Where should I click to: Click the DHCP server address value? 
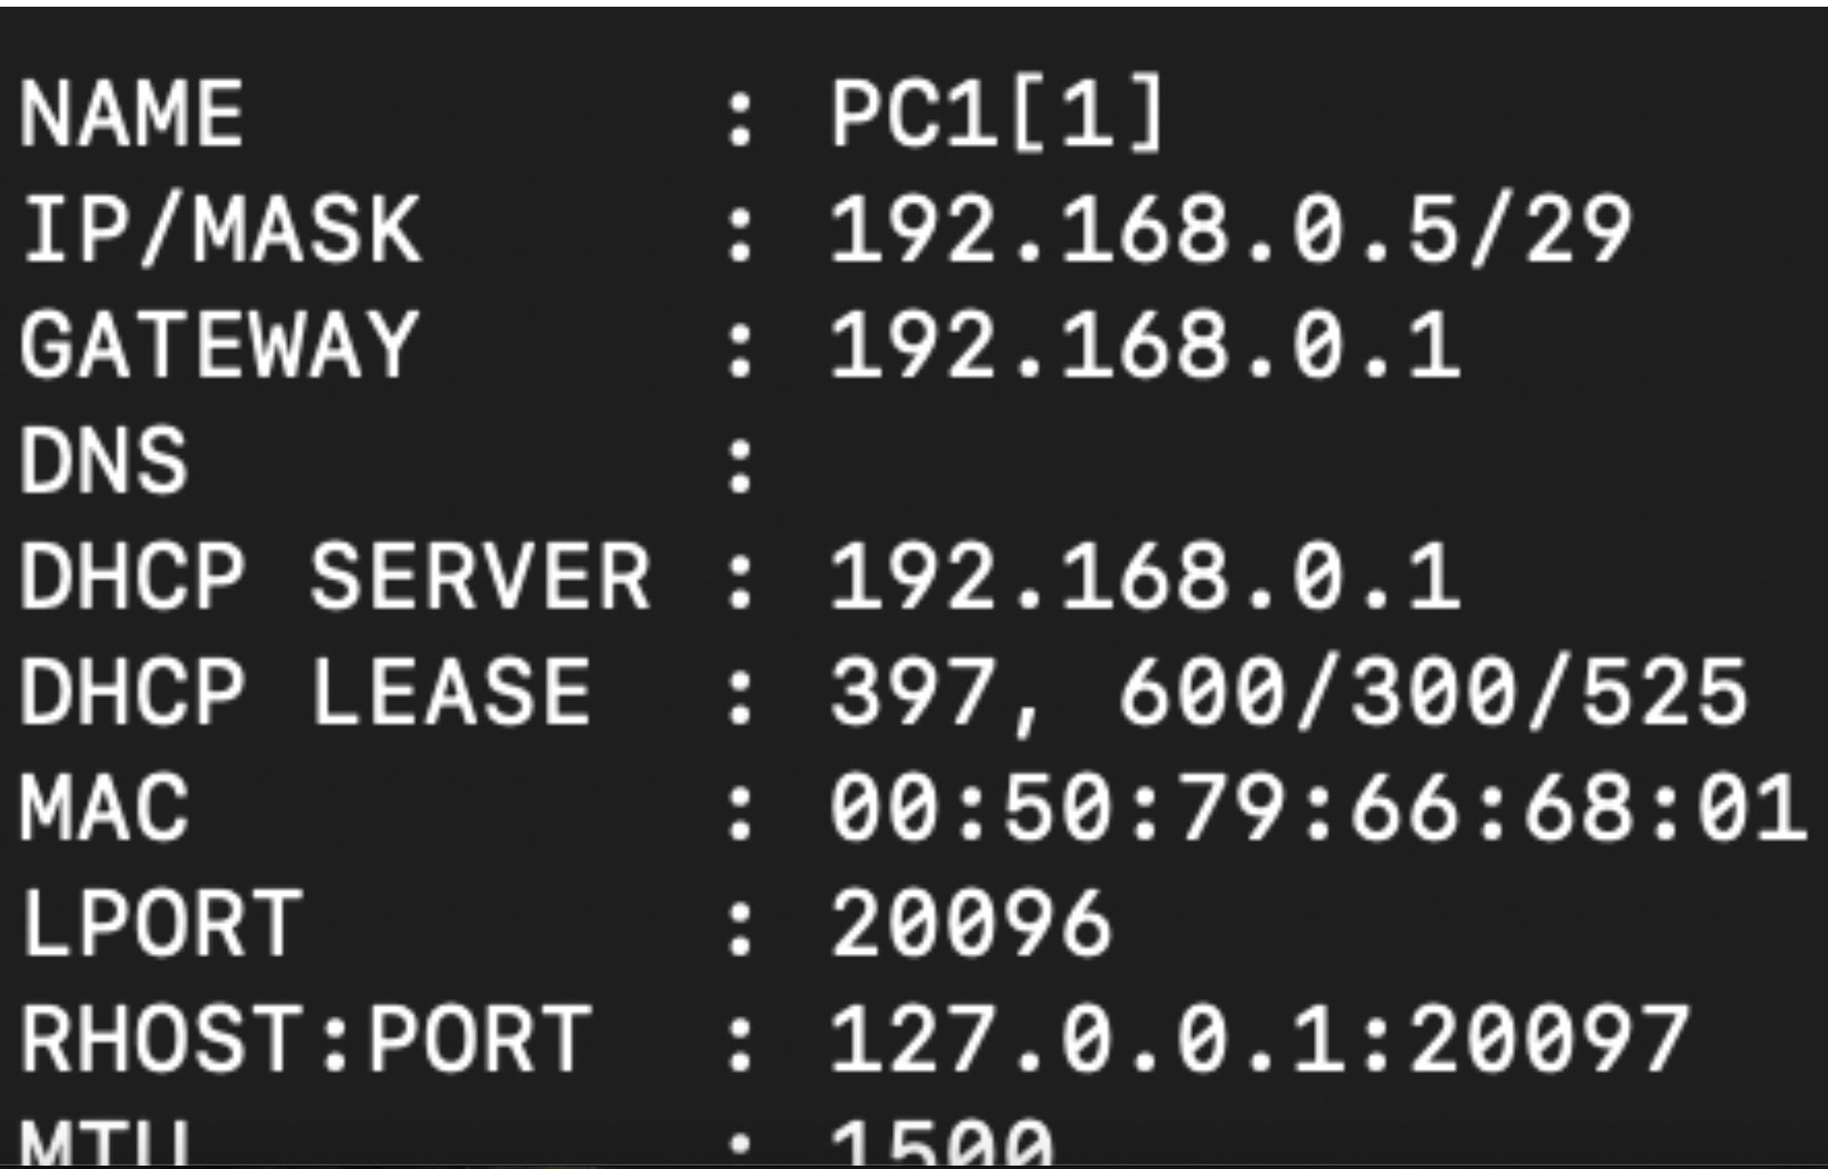coord(1144,575)
